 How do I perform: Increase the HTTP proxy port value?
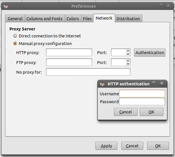(128, 51)
